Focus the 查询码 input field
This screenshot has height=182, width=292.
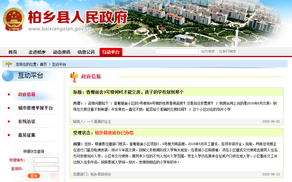coord(46,169)
